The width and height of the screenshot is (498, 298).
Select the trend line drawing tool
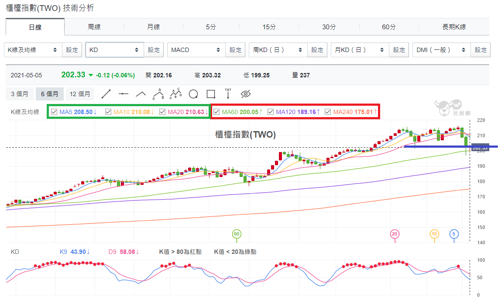[x=106, y=94]
